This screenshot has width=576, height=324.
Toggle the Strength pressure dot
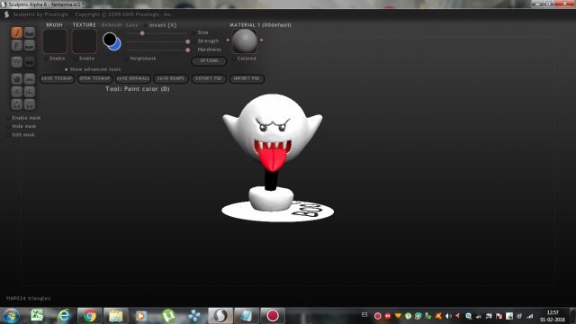coord(194,41)
